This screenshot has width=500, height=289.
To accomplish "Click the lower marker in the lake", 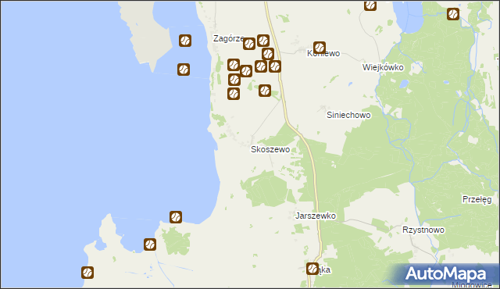I will point(184,70).
